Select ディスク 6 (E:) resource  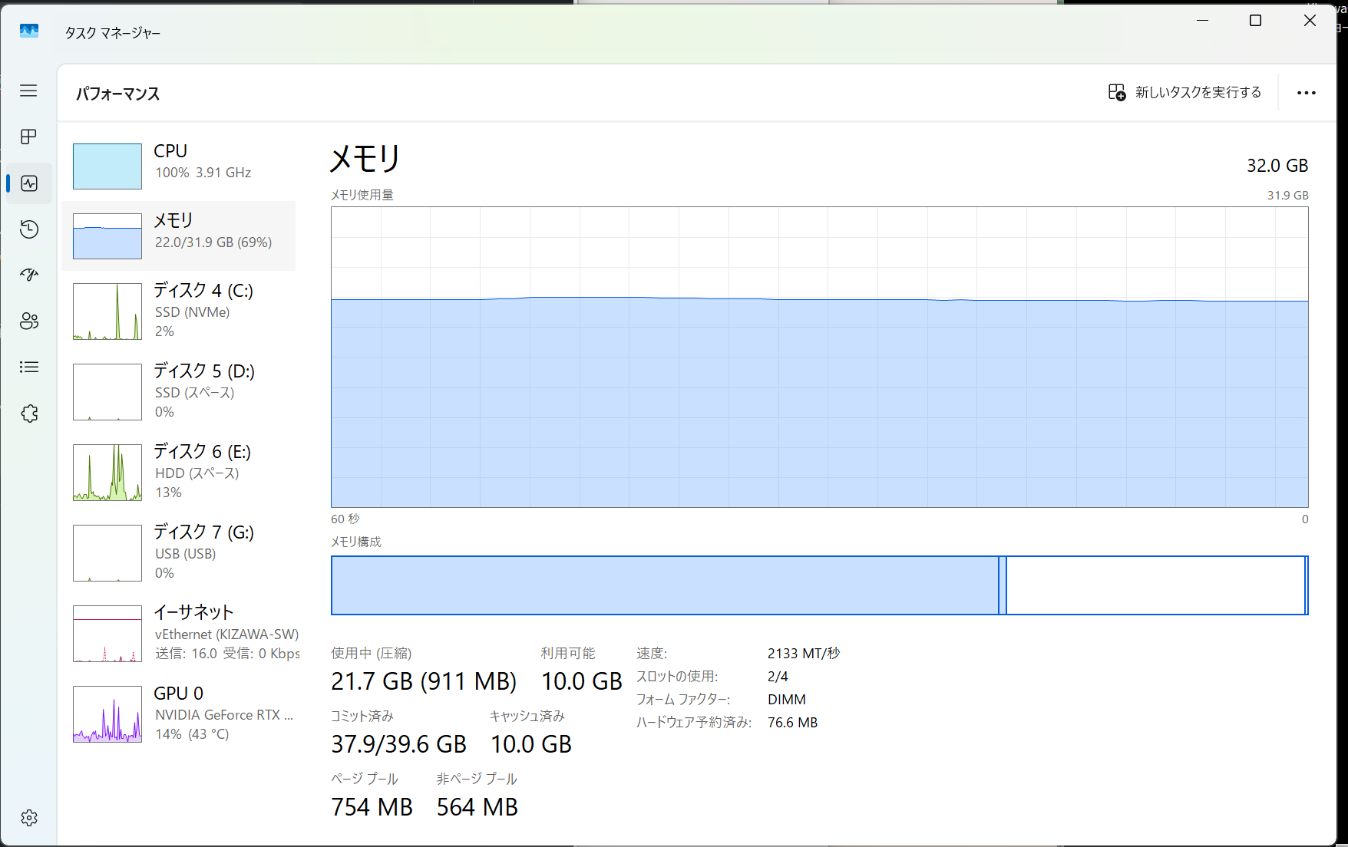(178, 472)
